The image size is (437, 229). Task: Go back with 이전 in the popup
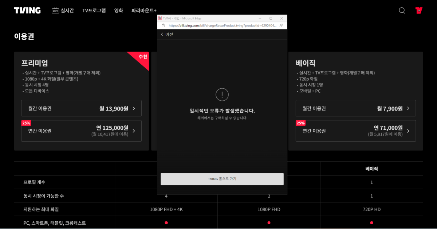(x=167, y=34)
